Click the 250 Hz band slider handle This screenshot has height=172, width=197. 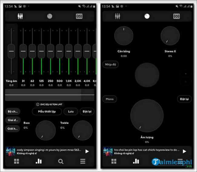click(x=51, y=51)
